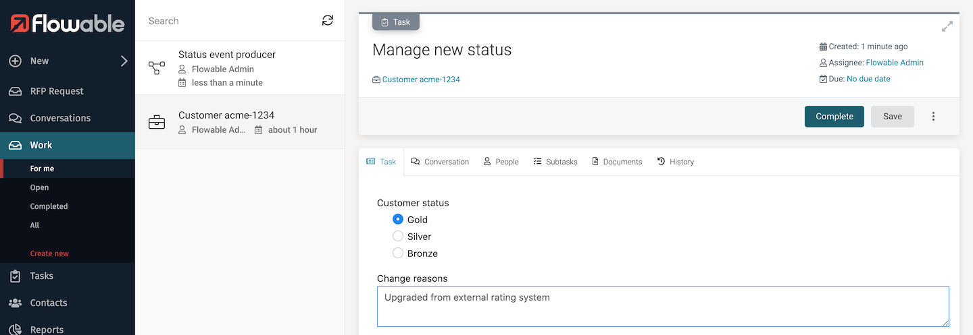The height and width of the screenshot is (335, 973).
Task: Open Tasks from the sidebar
Action: 41,276
